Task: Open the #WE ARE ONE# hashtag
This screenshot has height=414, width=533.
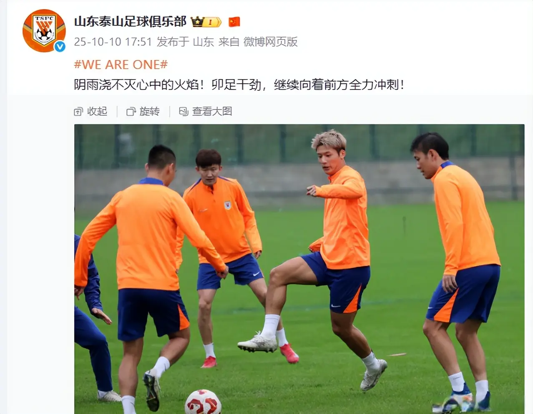Action: [121, 65]
